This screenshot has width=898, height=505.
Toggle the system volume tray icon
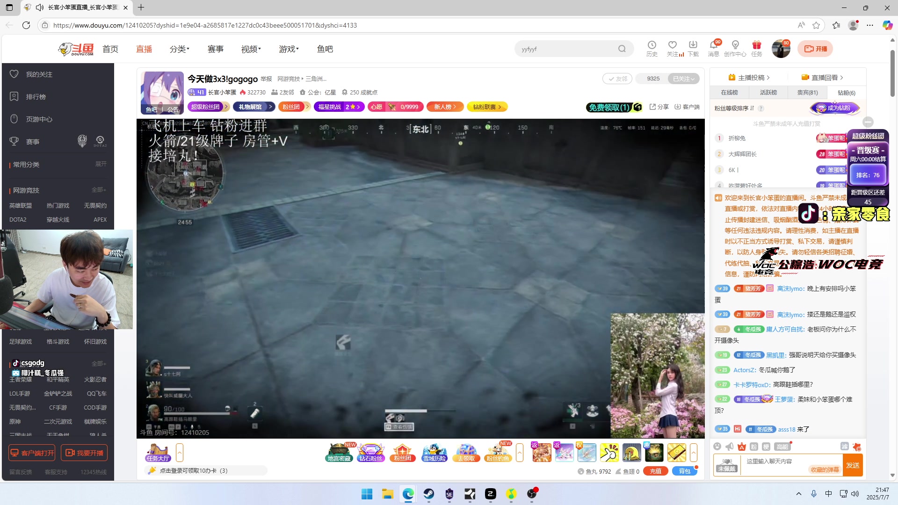(855, 494)
